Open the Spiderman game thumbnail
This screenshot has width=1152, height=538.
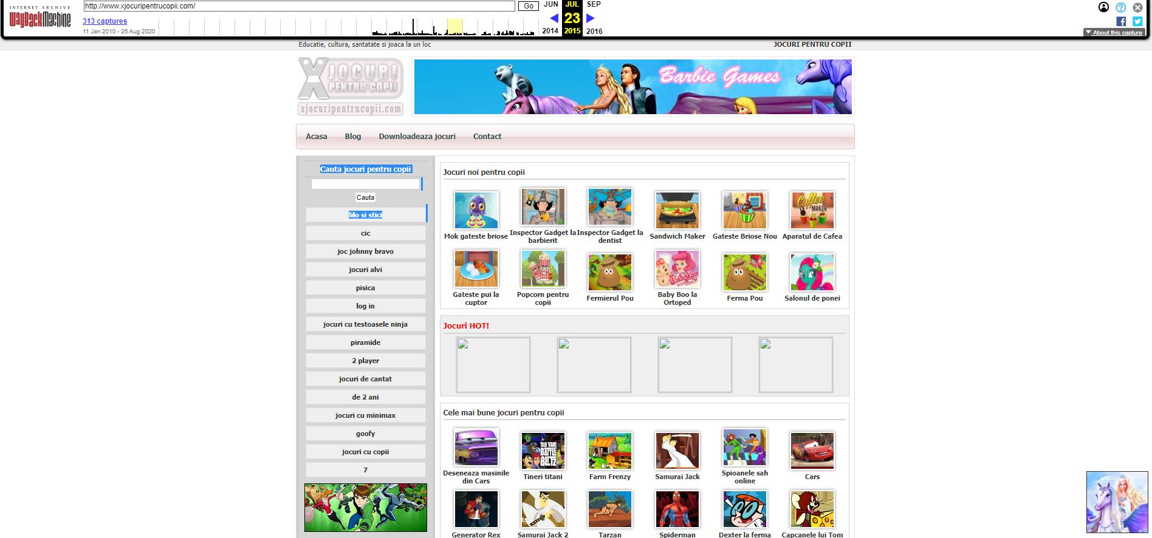click(x=677, y=509)
